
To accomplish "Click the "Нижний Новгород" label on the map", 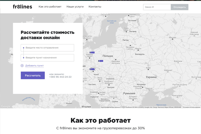I will click(194, 33).
